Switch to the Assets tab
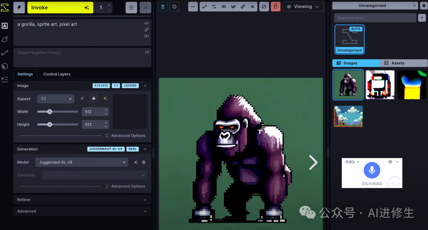This screenshot has width=428, height=230. pos(404,63)
